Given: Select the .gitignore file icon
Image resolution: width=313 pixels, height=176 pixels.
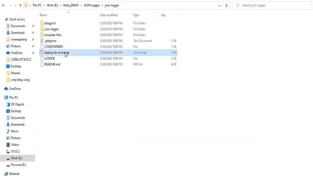Looking at the screenshot, I should tap(42, 41).
